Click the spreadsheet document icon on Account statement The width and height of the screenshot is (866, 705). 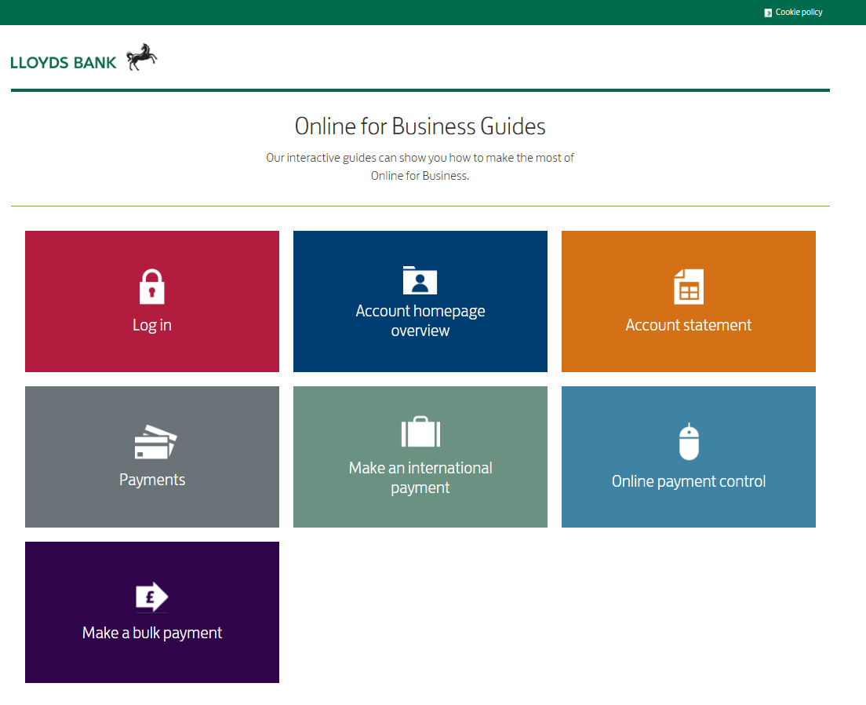[689, 287]
